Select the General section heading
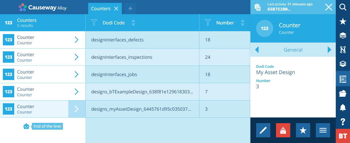 pos(293,50)
